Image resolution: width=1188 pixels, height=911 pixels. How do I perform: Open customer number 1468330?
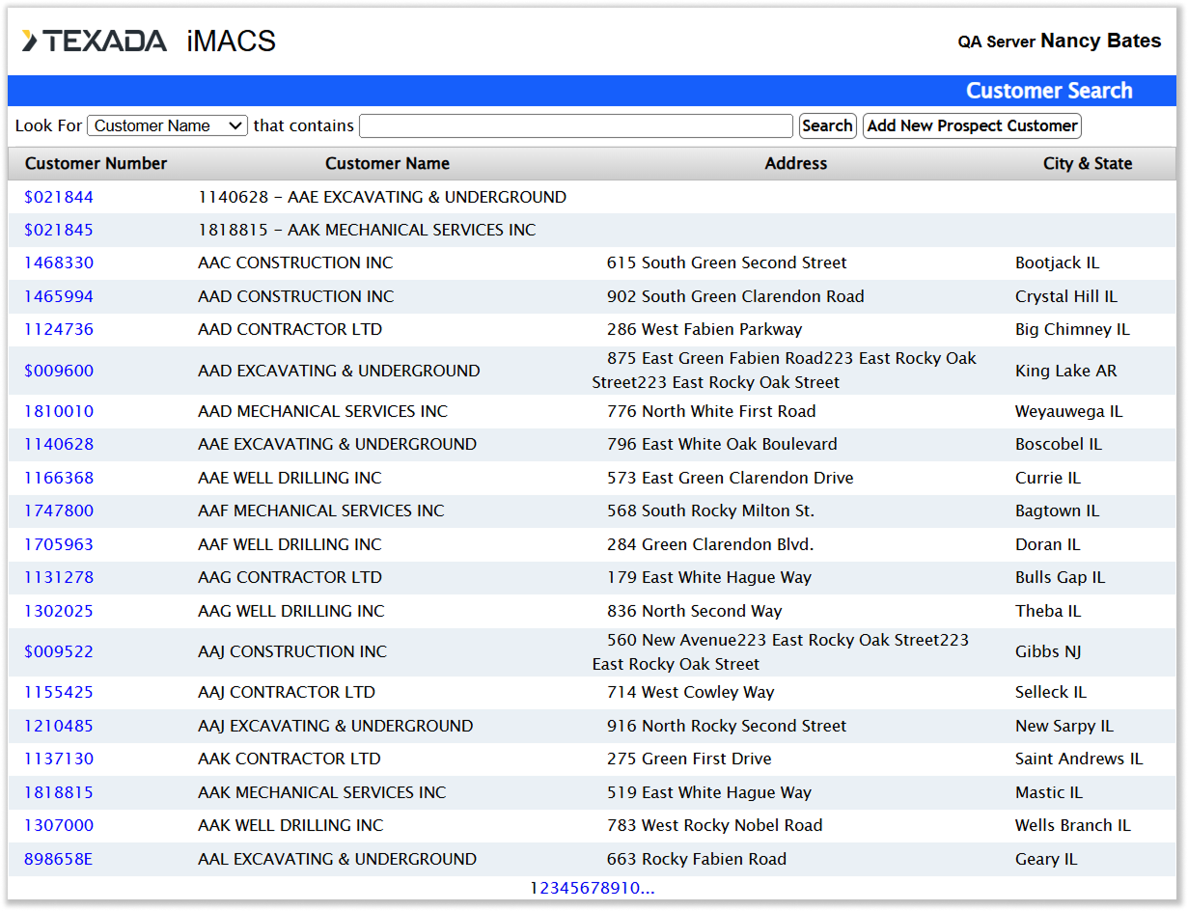[59, 262]
